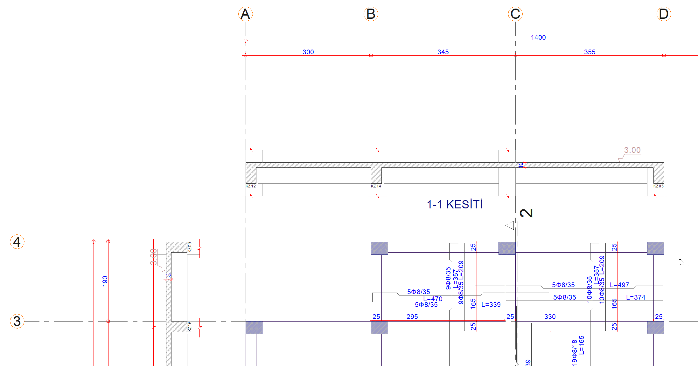Click the grid axis bubble C

pyautogui.click(x=515, y=14)
